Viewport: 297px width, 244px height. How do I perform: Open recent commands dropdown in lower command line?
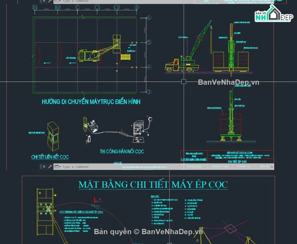[x=57, y=167]
